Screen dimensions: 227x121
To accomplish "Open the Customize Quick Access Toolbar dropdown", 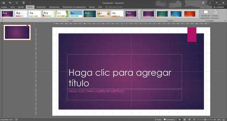I will pyautogui.click(x=30, y=3).
